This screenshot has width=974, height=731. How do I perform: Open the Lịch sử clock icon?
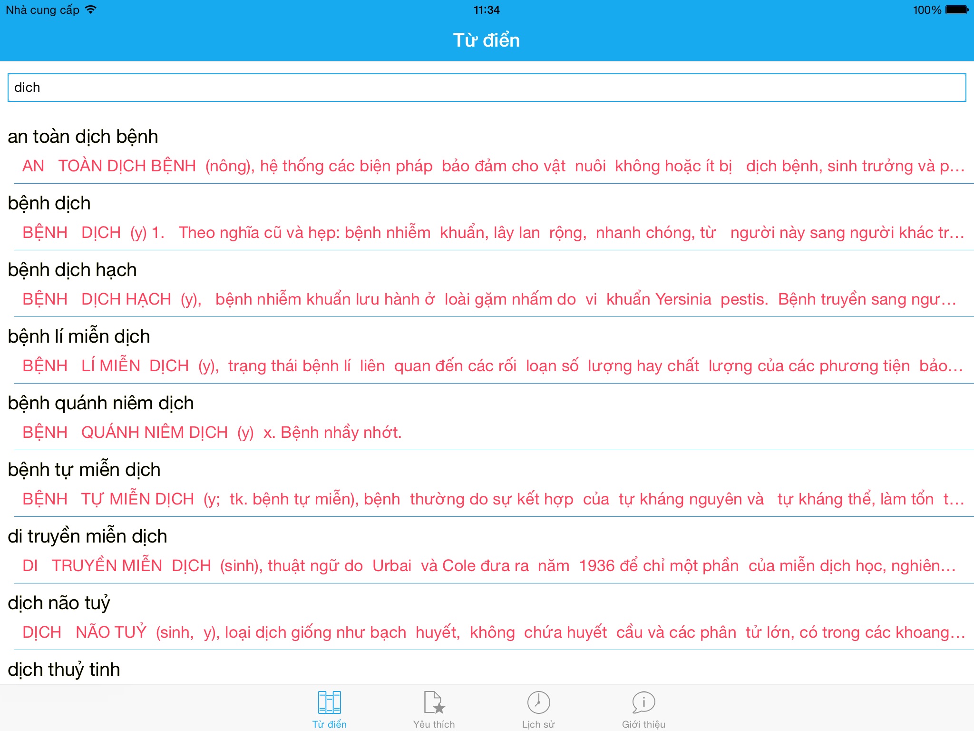pos(538,703)
